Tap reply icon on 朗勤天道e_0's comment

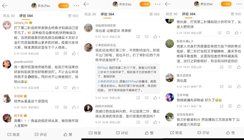tap(230, 67)
